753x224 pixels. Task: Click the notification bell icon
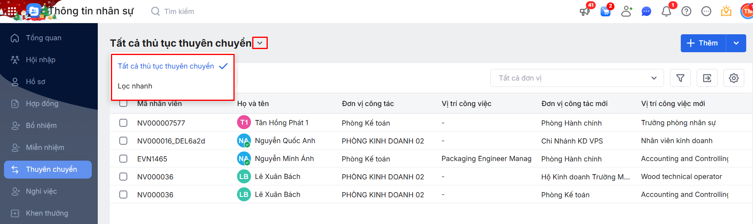(666, 11)
